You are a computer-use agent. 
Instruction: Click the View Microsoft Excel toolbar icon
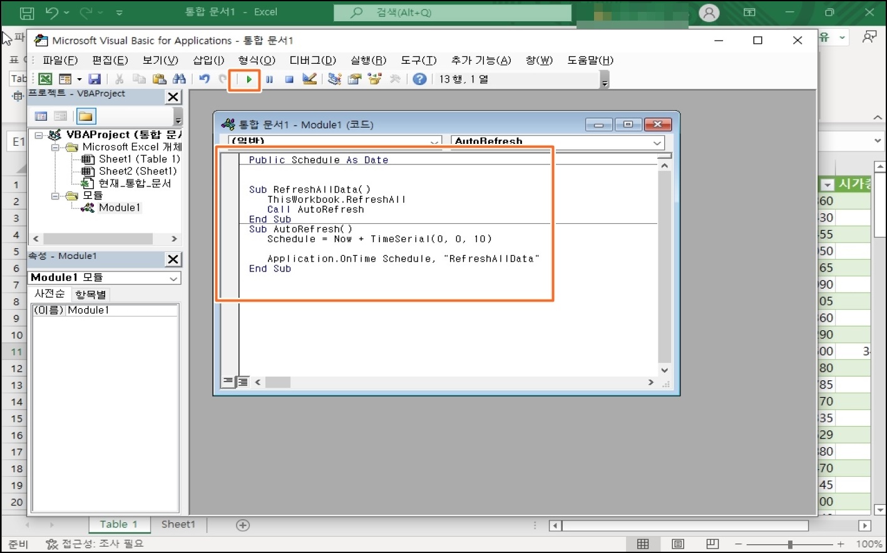pyautogui.click(x=45, y=79)
